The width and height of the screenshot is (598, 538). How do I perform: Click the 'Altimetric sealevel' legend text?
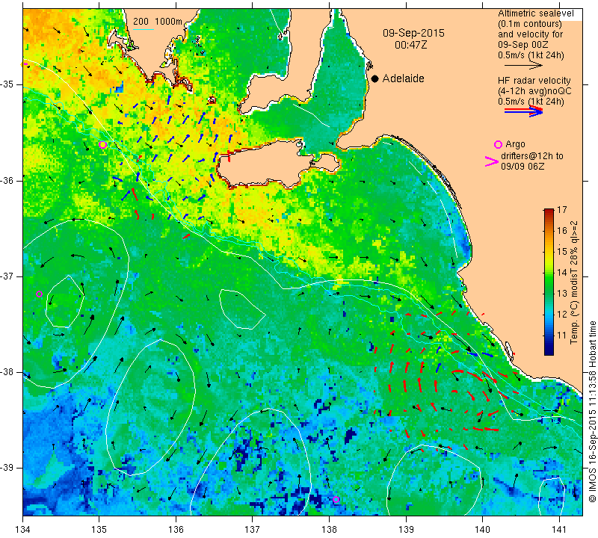(536, 13)
